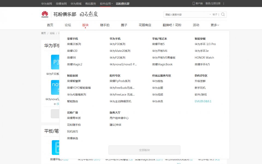Open the 圈子 navigation tab

pos(124,25)
